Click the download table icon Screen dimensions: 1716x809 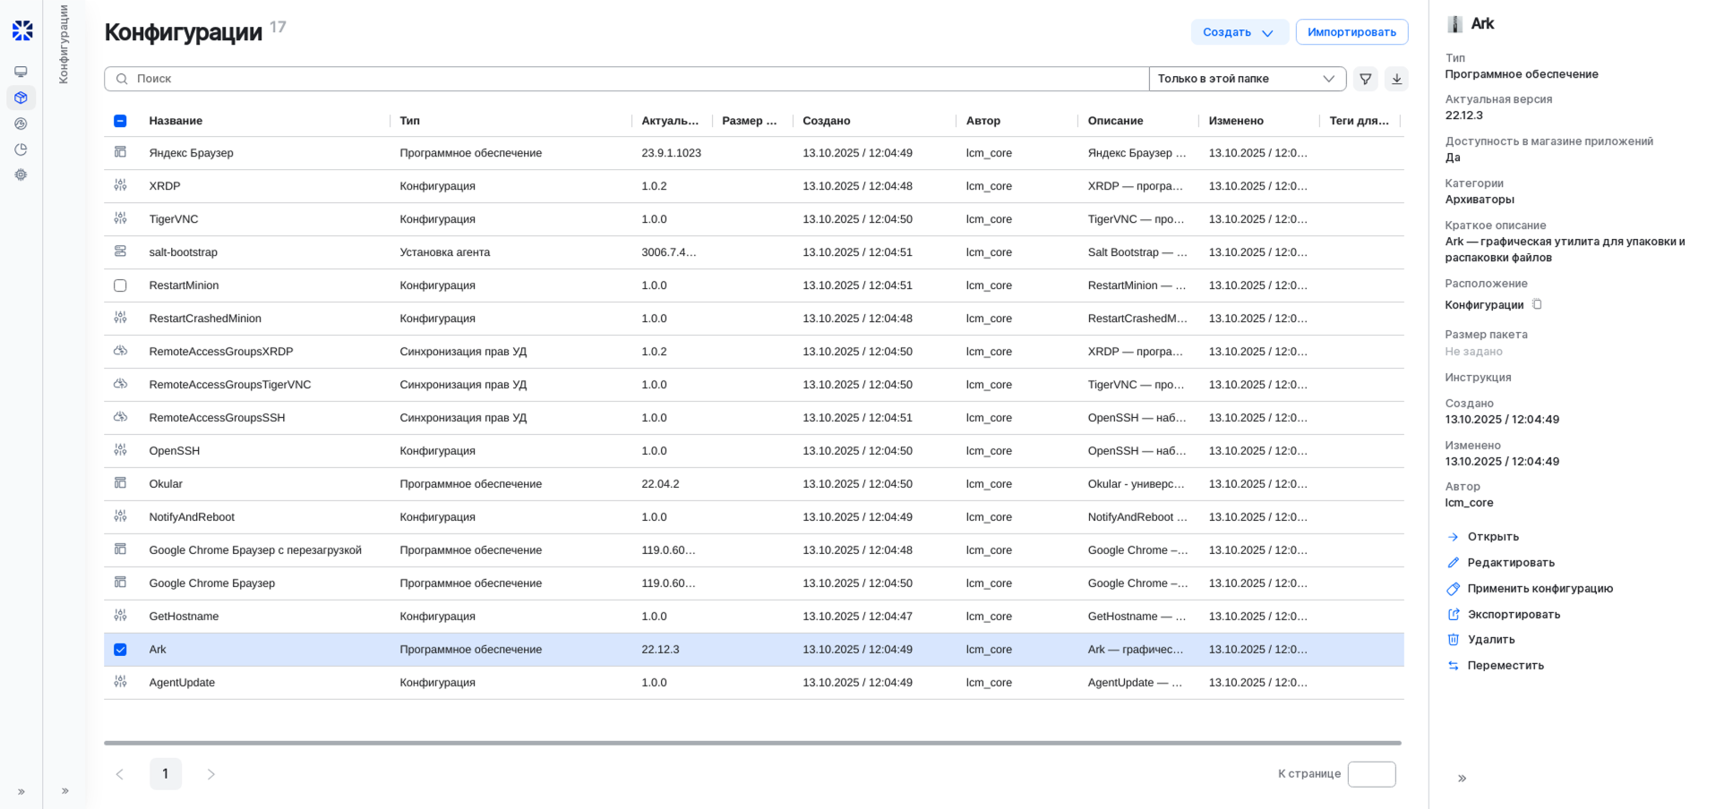(x=1395, y=79)
